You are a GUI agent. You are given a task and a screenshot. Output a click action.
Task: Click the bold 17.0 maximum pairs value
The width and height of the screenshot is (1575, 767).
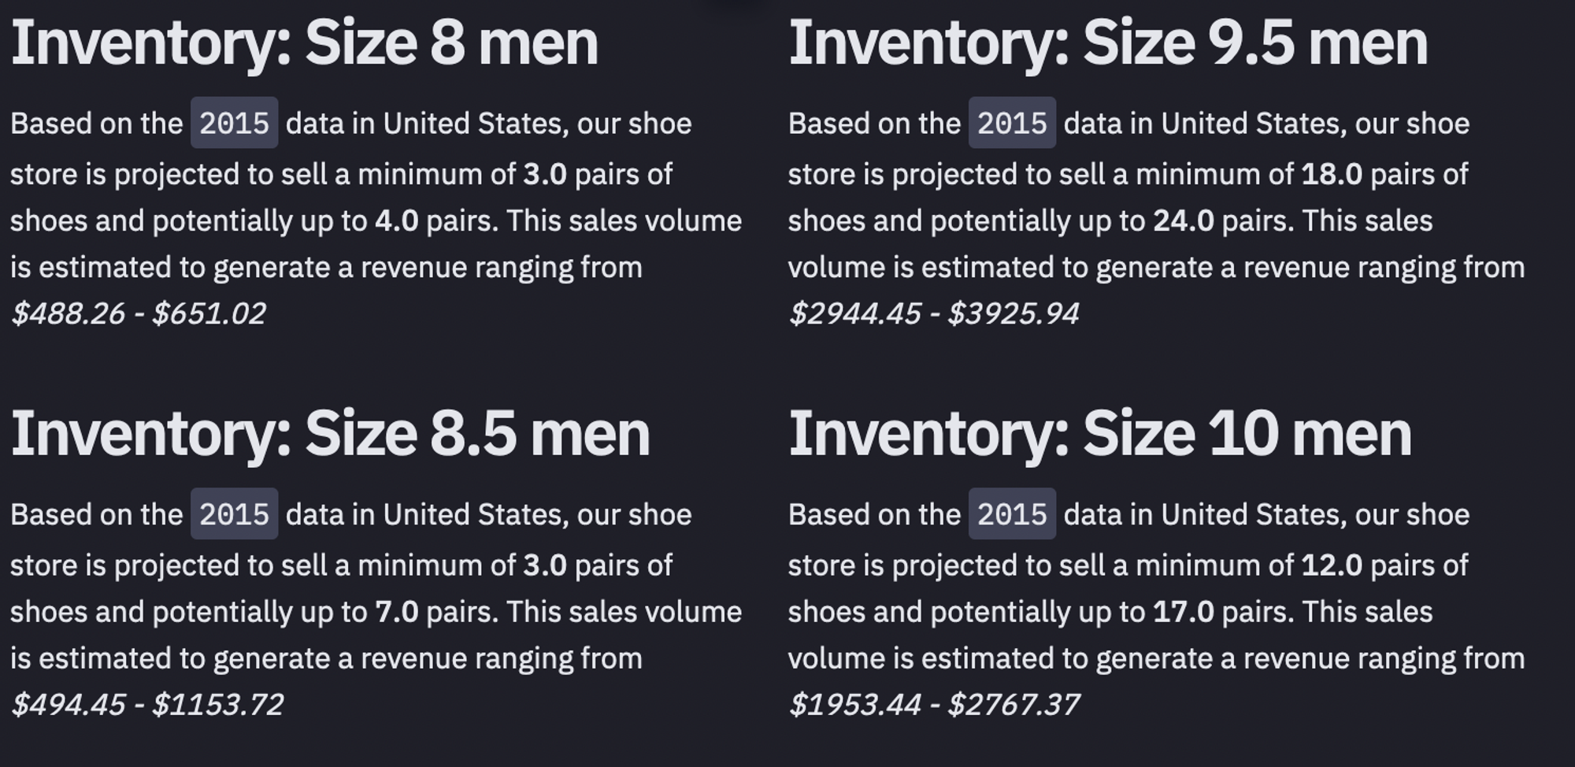(1184, 612)
